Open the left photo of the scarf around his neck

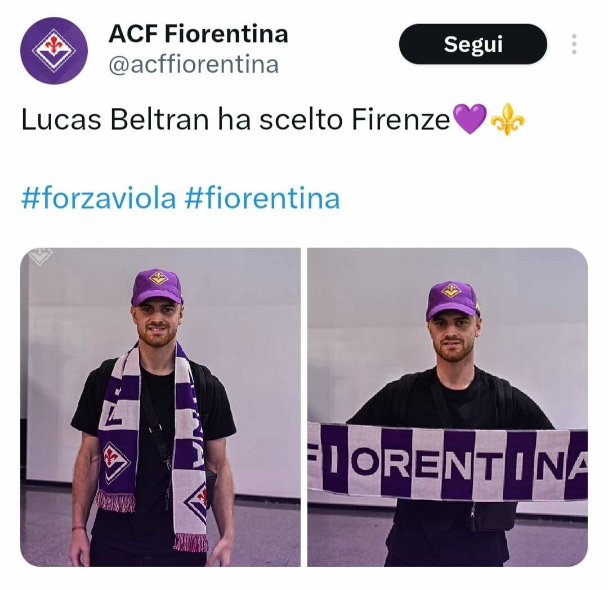click(x=160, y=407)
